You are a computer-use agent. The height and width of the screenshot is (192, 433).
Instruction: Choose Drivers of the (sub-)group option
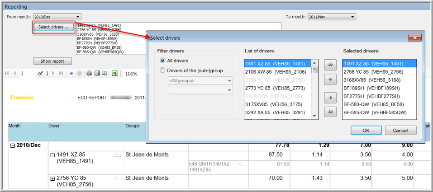coord(162,70)
